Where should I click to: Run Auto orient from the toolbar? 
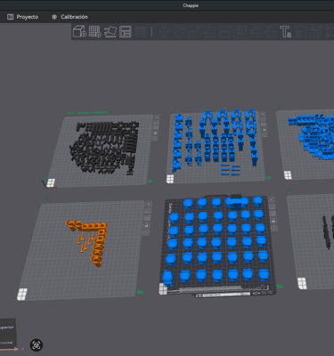tap(110, 31)
